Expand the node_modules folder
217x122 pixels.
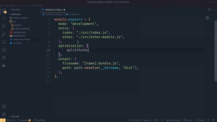coord(20,18)
